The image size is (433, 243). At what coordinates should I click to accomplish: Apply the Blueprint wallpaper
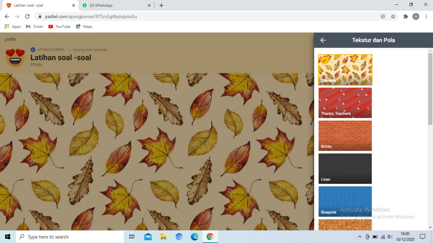345,201
